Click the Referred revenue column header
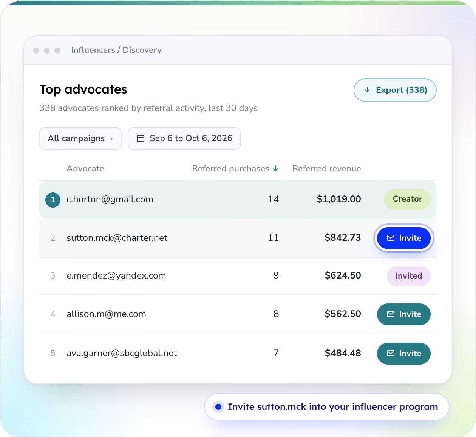This screenshot has height=437, width=476. pos(326,168)
